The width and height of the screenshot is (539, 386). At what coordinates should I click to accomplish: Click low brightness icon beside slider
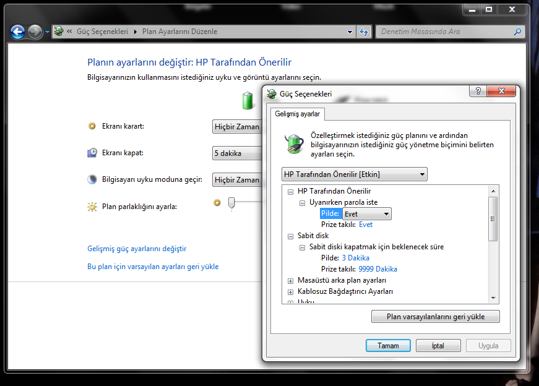(x=217, y=202)
